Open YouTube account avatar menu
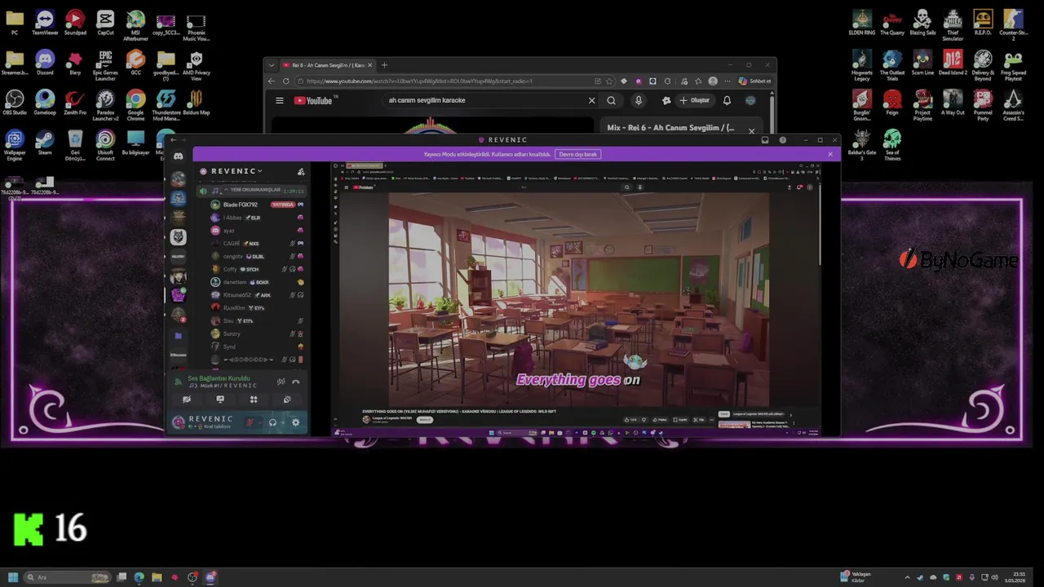The height and width of the screenshot is (587, 1044). (x=750, y=100)
